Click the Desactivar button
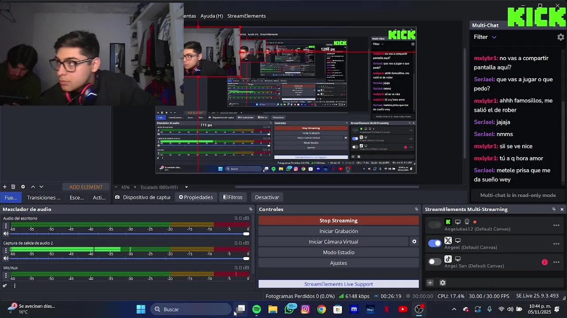 (267, 197)
